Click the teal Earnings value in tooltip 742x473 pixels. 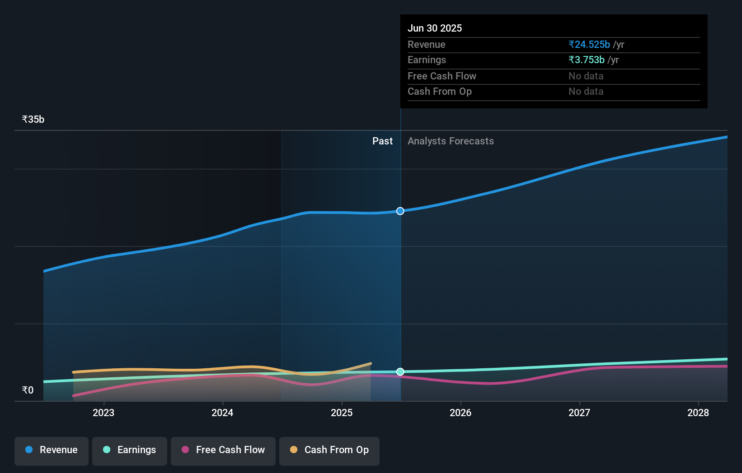click(586, 60)
